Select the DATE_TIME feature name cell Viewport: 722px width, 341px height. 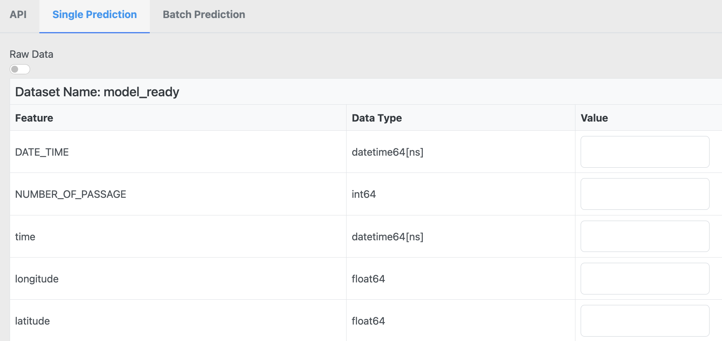[42, 152]
